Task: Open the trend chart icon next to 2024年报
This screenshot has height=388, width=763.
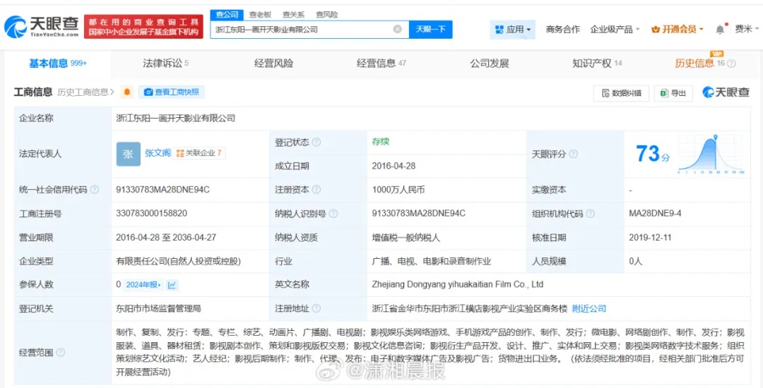Action: click(172, 285)
